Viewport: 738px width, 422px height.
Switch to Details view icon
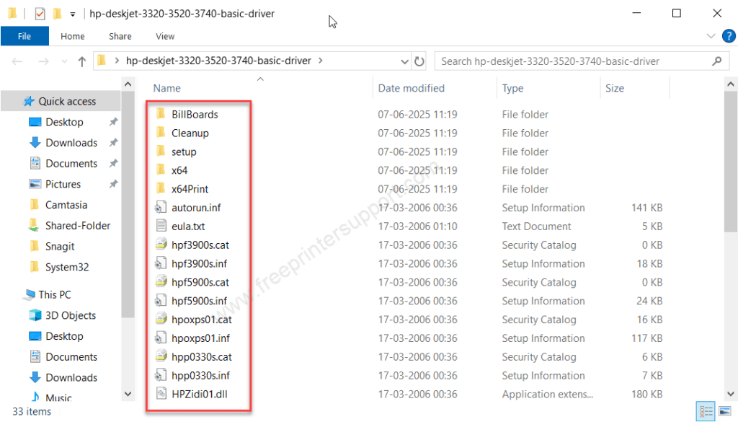(706, 411)
